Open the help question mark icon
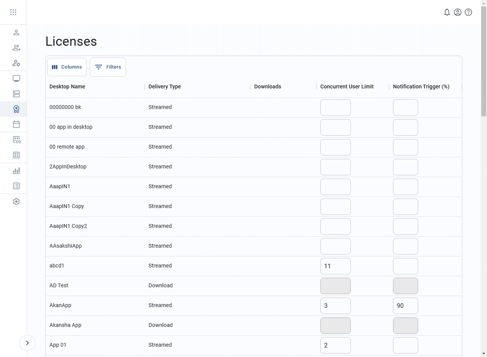 [468, 12]
